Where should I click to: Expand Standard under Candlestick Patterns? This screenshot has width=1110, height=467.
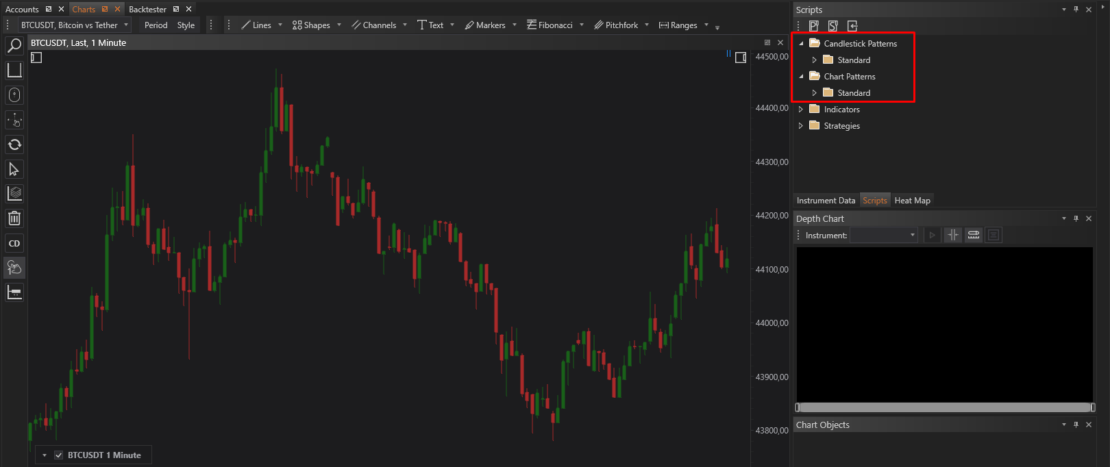815,60
